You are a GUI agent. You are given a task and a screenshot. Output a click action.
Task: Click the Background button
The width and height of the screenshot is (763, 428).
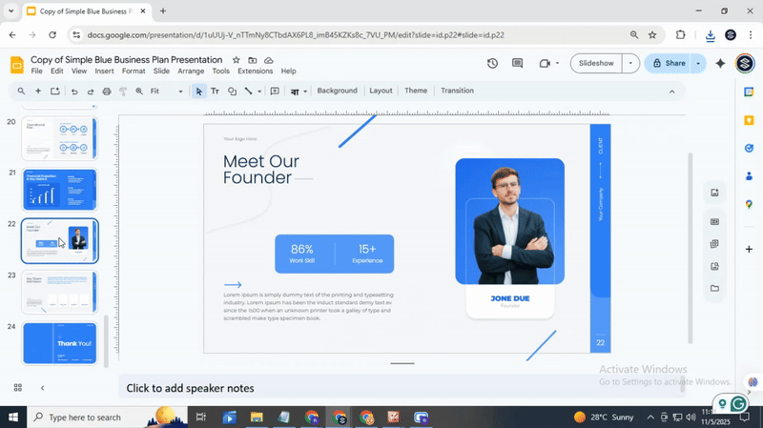click(x=337, y=91)
